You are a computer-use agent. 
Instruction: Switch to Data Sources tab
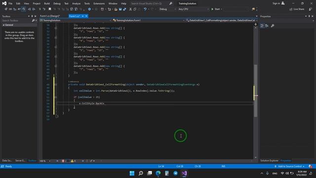point(7,160)
